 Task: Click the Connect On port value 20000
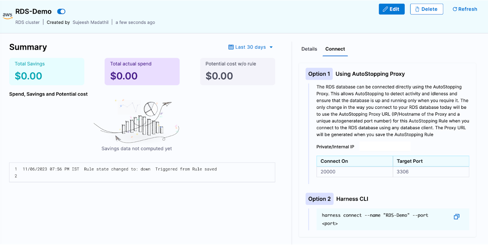click(328, 172)
